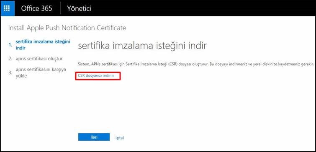Click the Install Apple Push Notification Certificate title
The image size is (316, 152).
click(x=67, y=28)
